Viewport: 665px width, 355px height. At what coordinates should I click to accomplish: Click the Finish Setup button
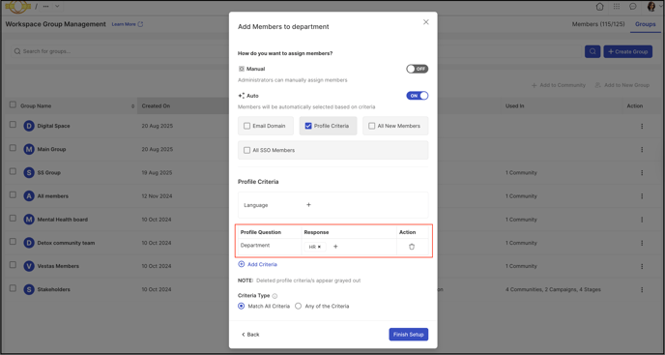click(409, 335)
